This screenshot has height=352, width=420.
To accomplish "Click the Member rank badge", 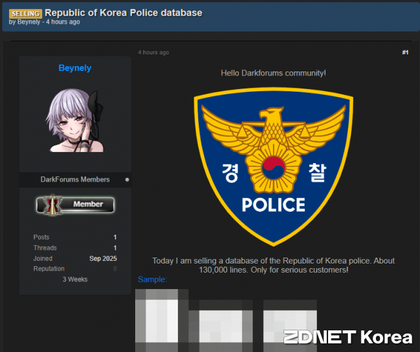I will pos(75,205).
